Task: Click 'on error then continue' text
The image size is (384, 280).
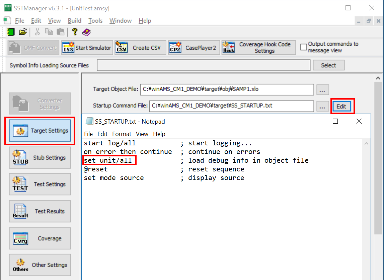Action: coord(128,152)
